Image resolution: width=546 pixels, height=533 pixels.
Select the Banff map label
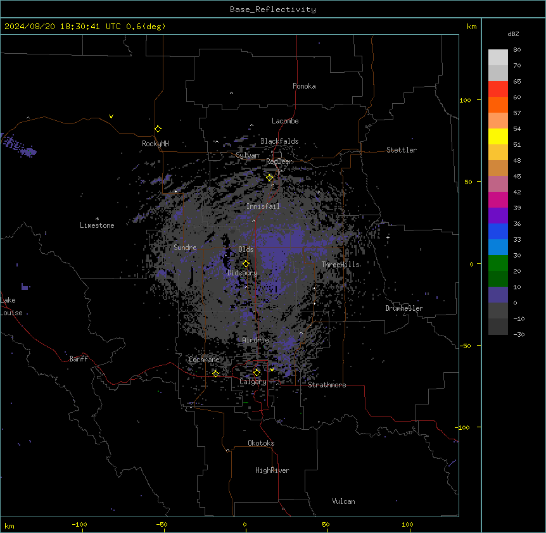pyautogui.click(x=79, y=359)
